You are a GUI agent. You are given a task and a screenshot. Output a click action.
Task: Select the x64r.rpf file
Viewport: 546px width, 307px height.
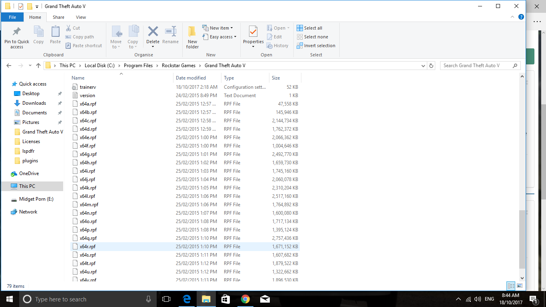pos(88,247)
